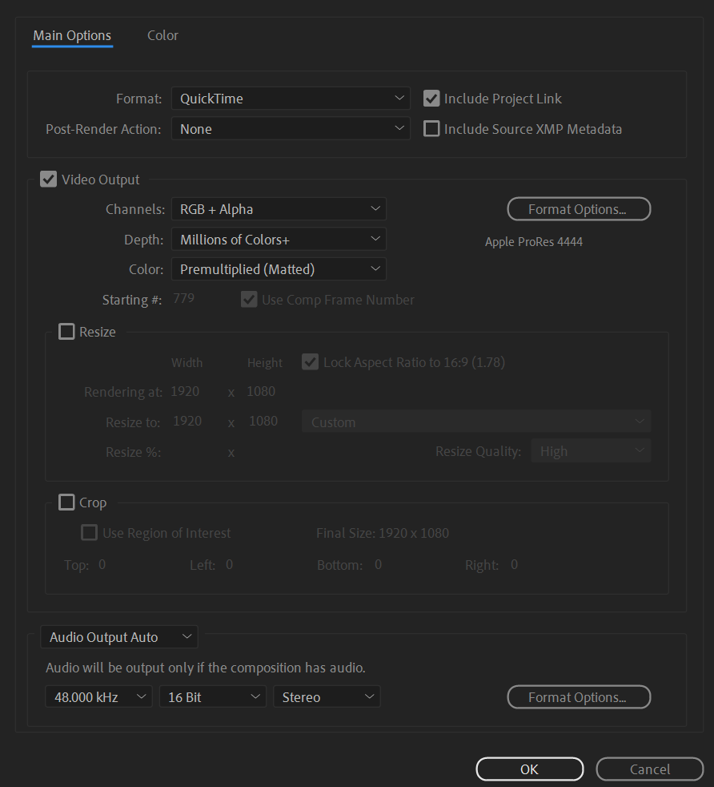Confirm settings with the OK button
This screenshot has width=714, height=787.
click(529, 769)
